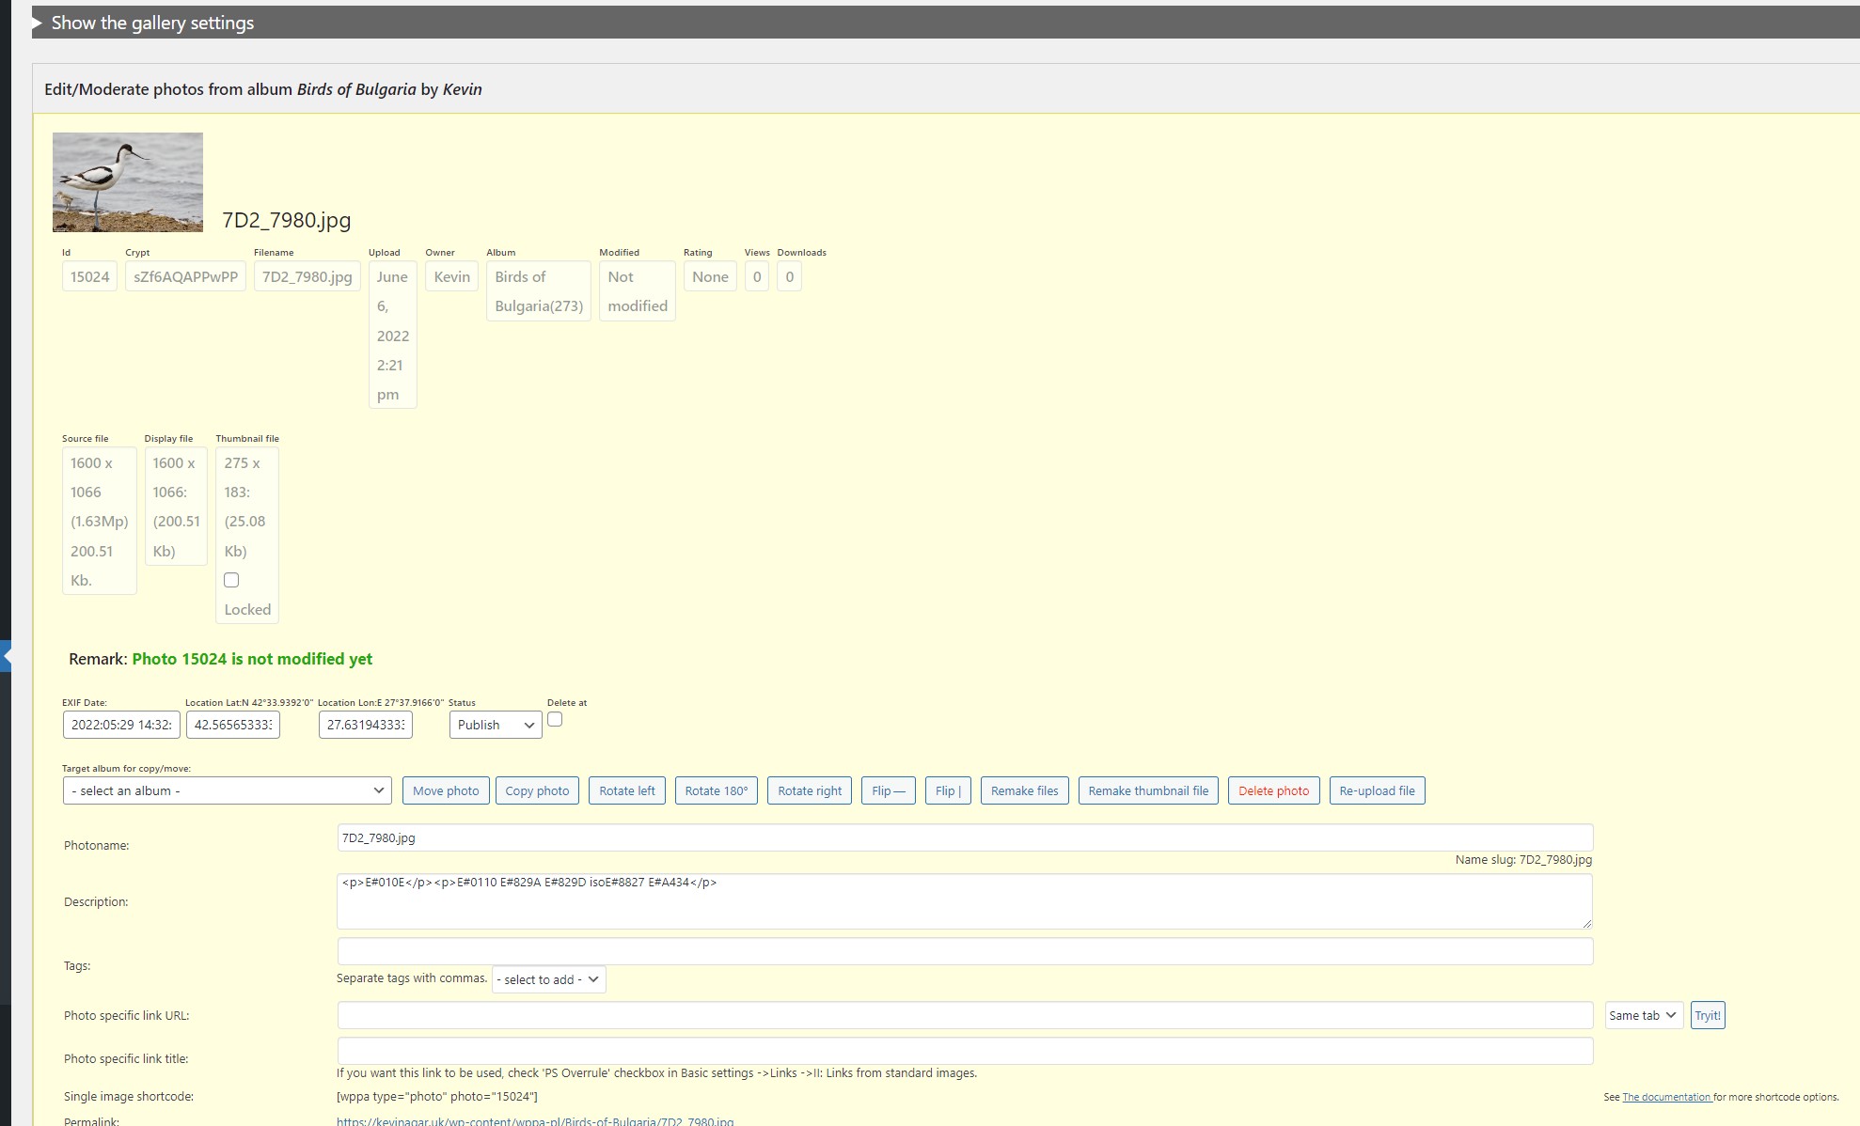Open target album select dropdown
The height and width of the screenshot is (1126, 1860).
[228, 790]
